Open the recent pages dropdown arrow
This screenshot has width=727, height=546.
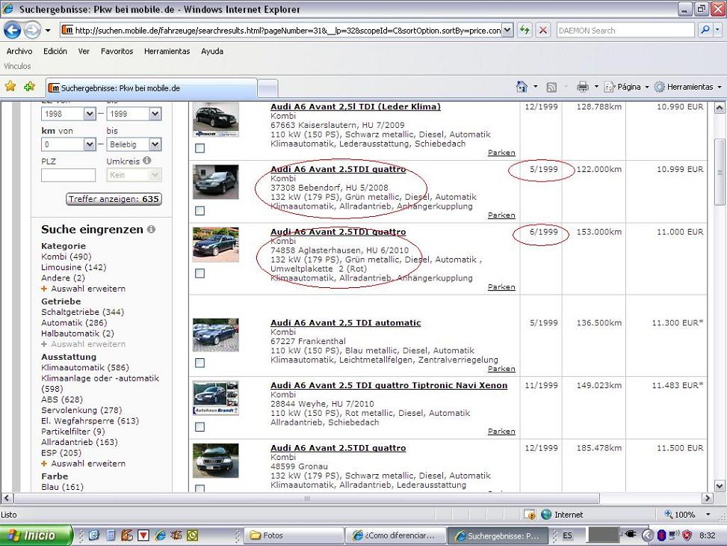[48, 31]
